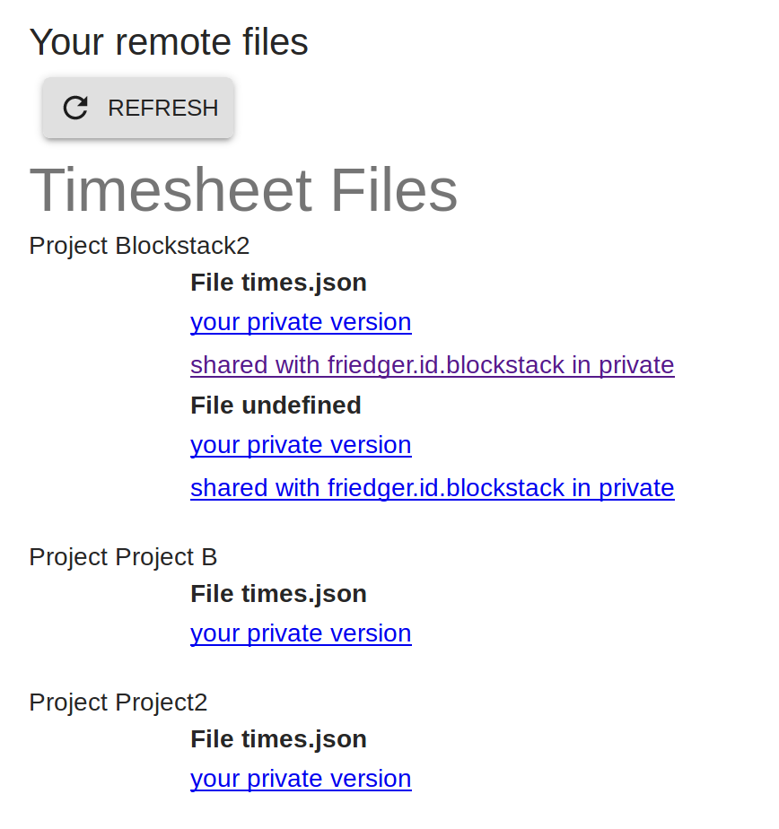Click the word remote in top heading
Screen dimensions: 779x829
(x=173, y=42)
